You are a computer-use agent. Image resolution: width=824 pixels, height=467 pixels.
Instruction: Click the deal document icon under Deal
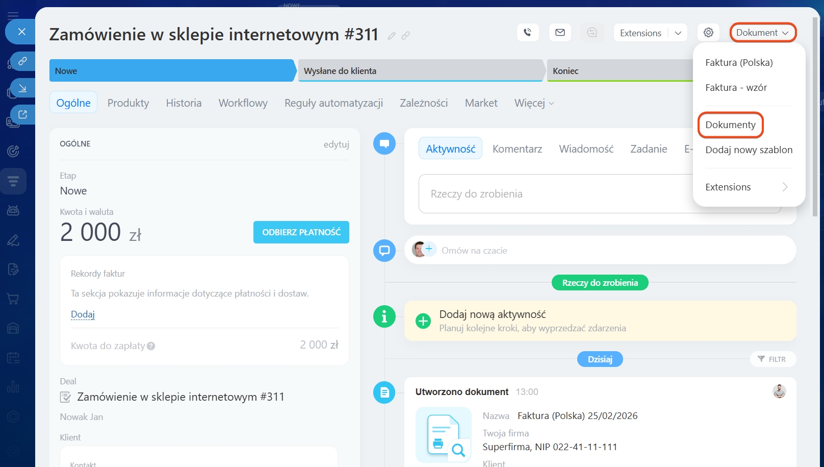coord(65,397)
